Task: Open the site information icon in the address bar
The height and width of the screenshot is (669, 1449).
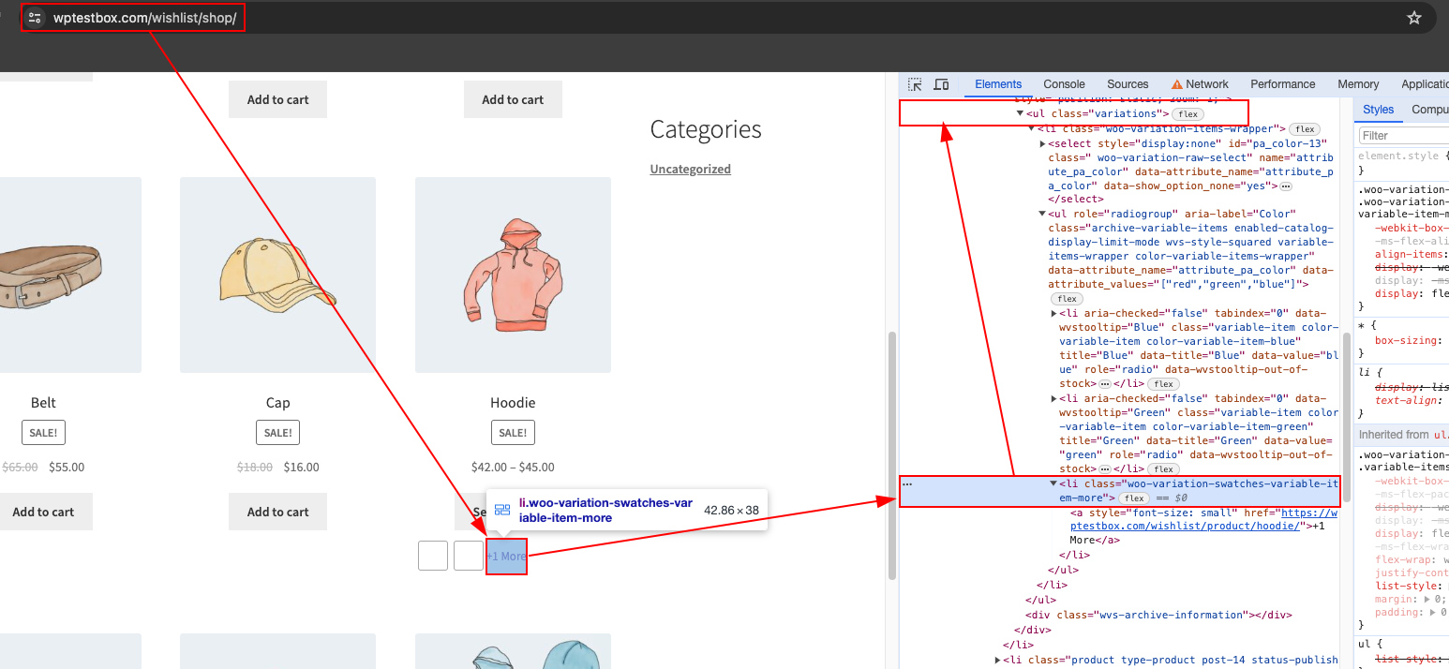Action: 35,18
